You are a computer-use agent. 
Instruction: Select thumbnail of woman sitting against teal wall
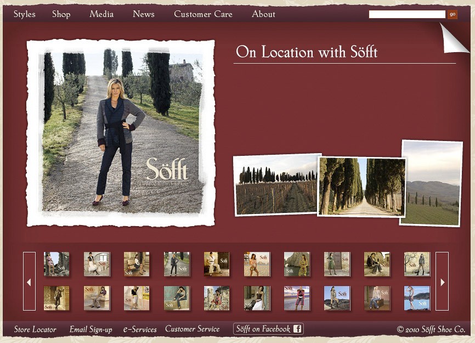(177, 298)
